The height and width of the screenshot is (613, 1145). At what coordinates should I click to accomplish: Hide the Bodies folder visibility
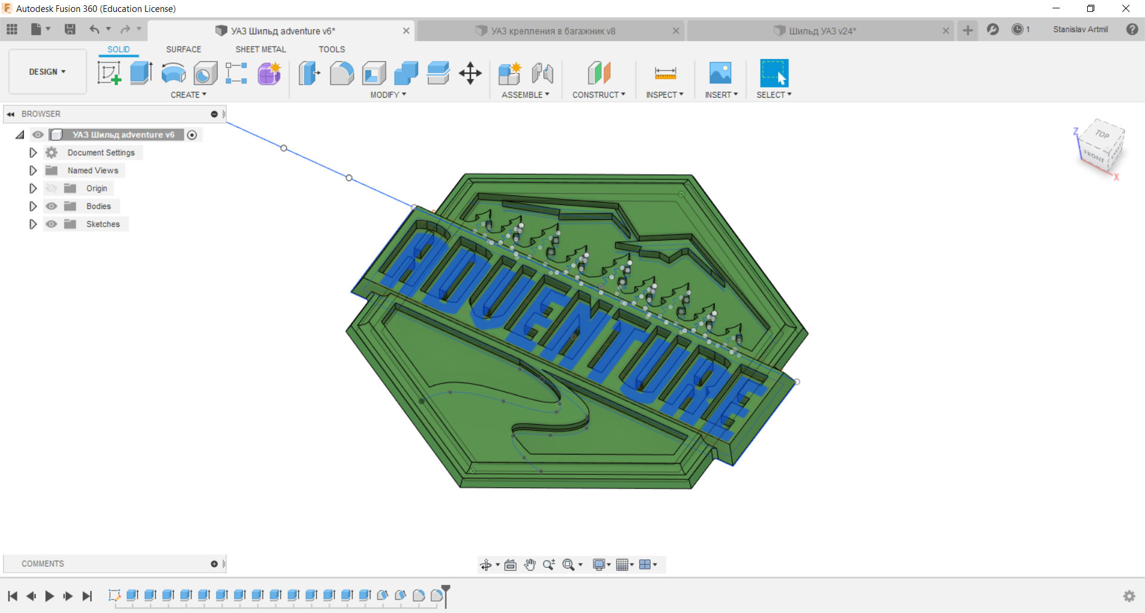[52, 206]
